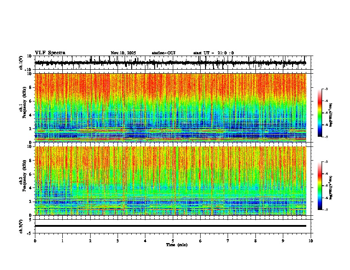Click time axis tick label "3"
The image size is (350, 270).
[118, 241]
